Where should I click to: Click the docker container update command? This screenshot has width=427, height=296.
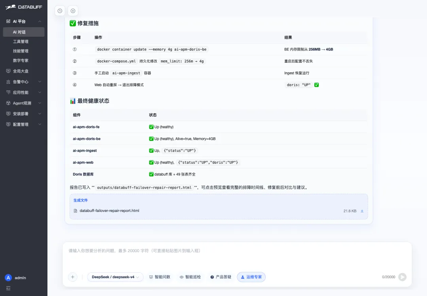(152, 49)
